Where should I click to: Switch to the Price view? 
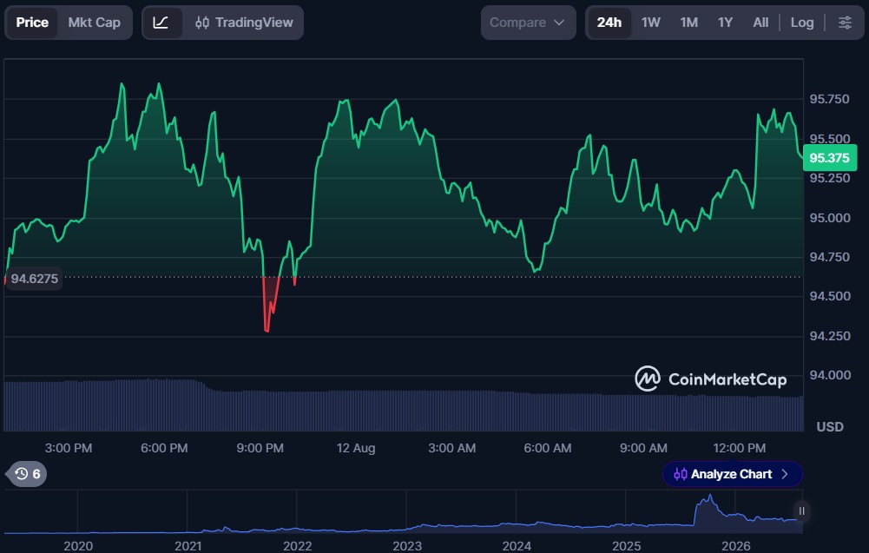click(x=31, y=23)
